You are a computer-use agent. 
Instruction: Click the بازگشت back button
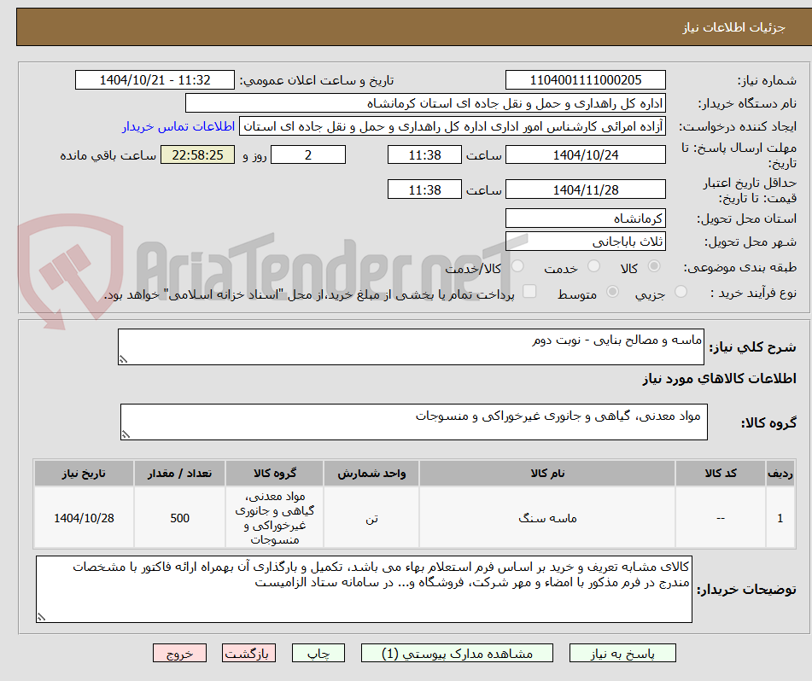[248, 653]
